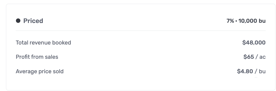Click the bullet separator after 7%
Screen dimensions: 276x91
(236, 21)
